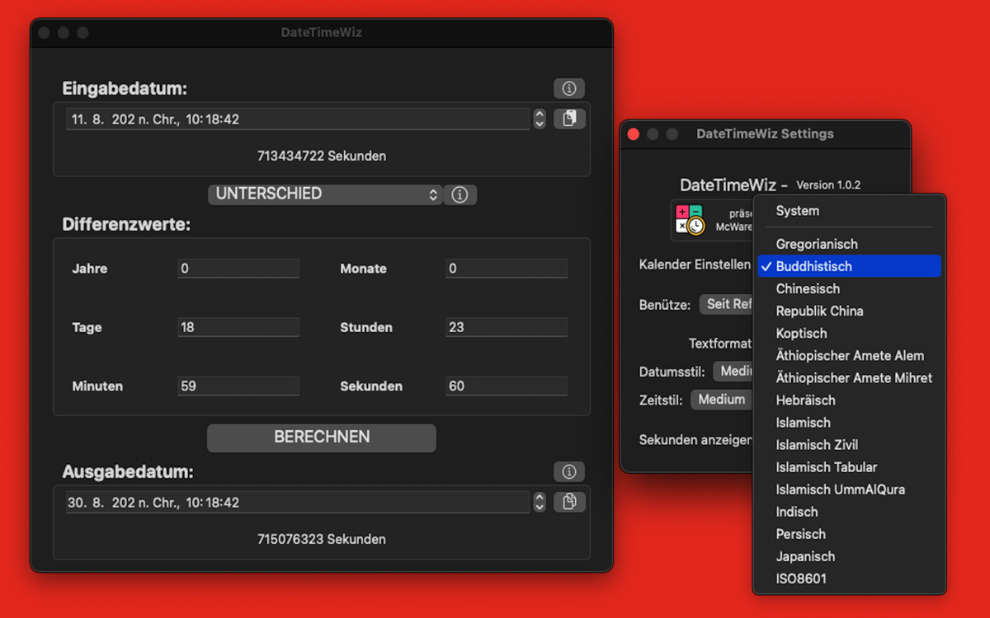Click the DateTimeWiz app icon in Settings

click(x=690, y=220)
